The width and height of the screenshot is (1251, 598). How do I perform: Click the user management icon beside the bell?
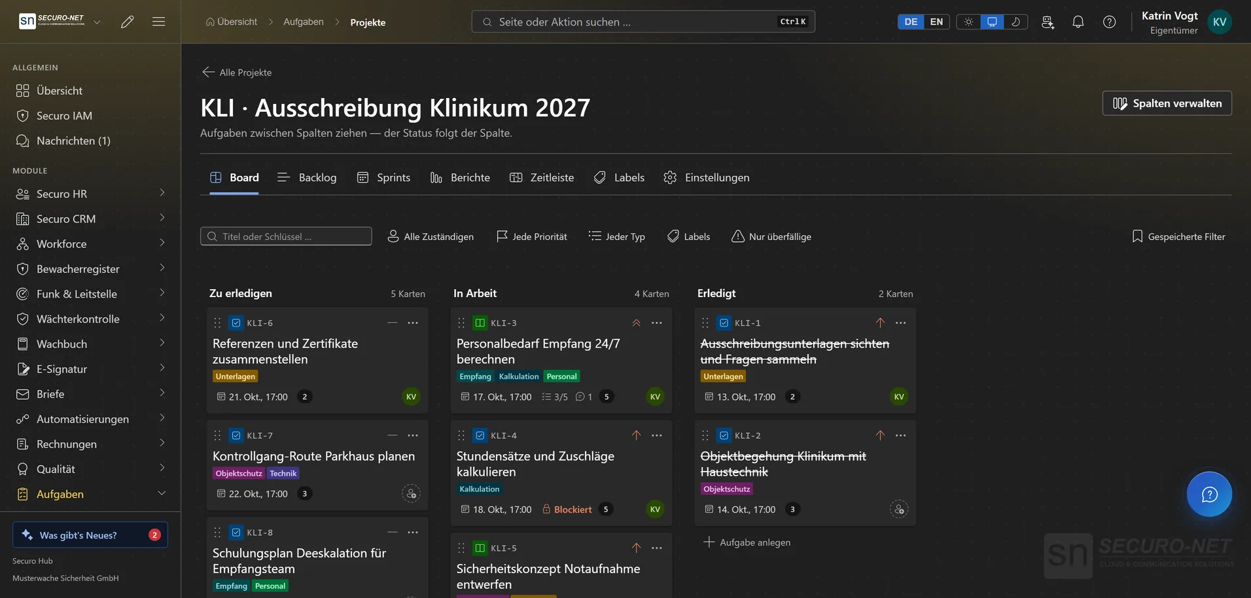click(1048, 22)
